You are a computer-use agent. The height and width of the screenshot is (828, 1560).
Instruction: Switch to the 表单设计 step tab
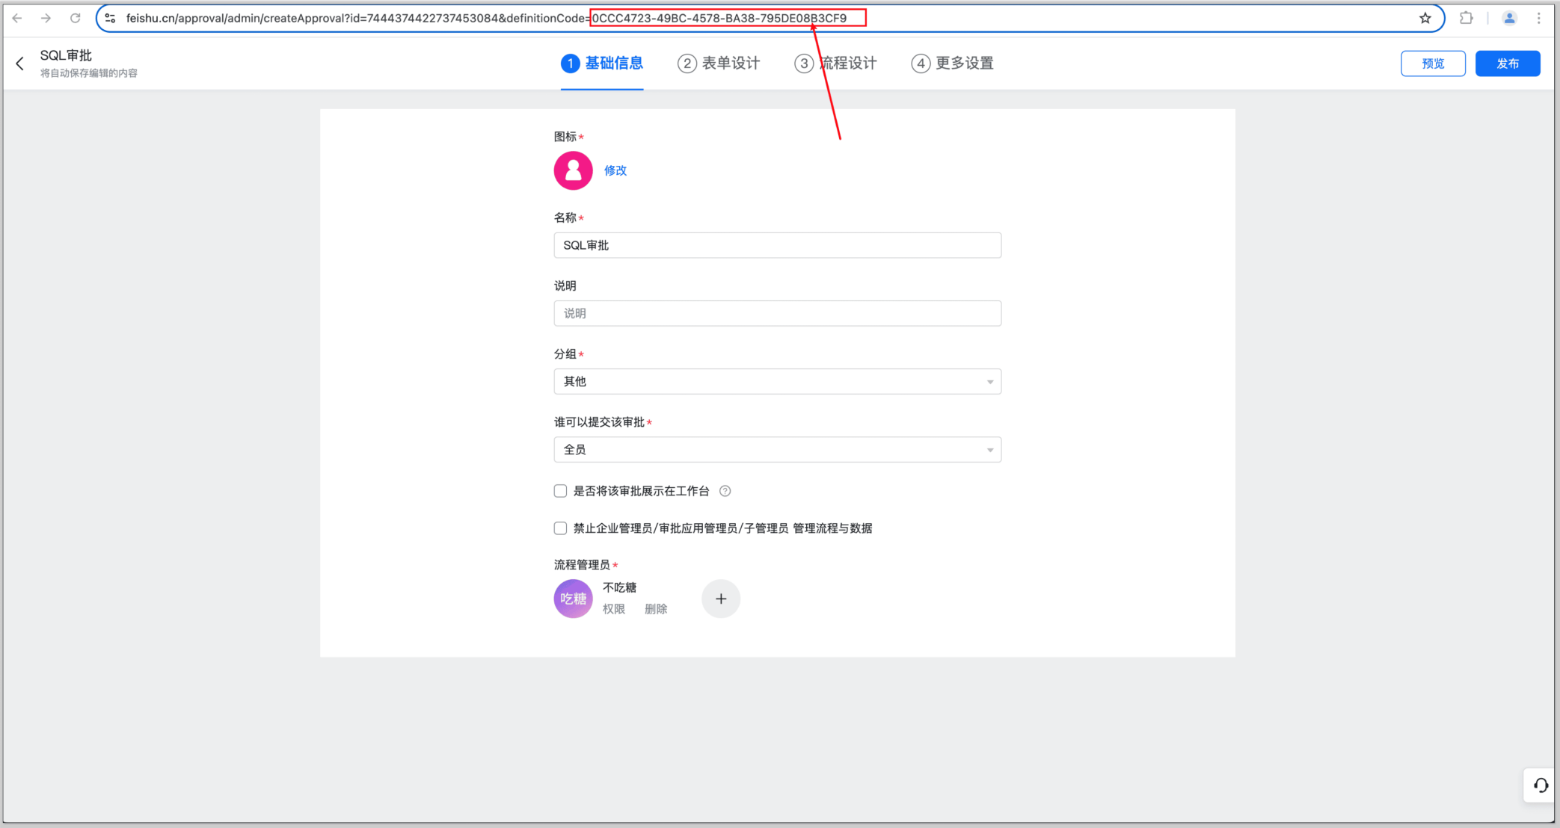coord(719,64)
